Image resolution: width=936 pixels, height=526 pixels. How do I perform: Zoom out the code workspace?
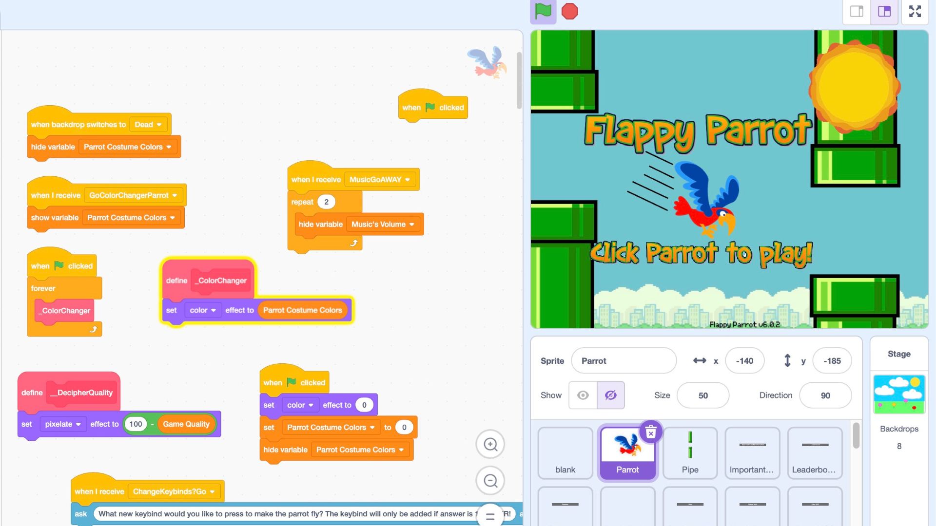click(x=490, y=481)
